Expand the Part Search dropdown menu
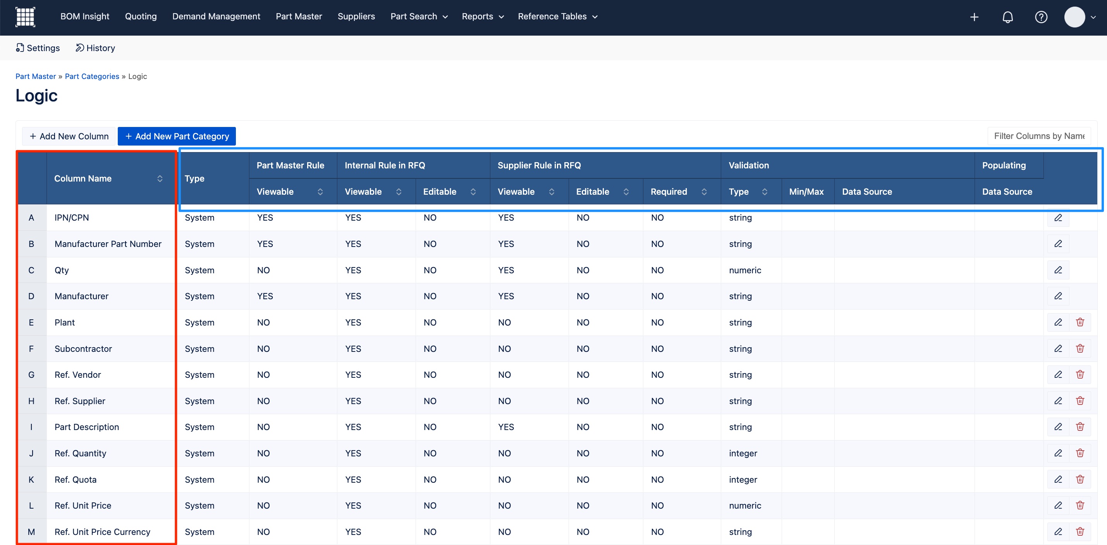The height and width of the screenshot is (545, 1107). pos(419,16)
